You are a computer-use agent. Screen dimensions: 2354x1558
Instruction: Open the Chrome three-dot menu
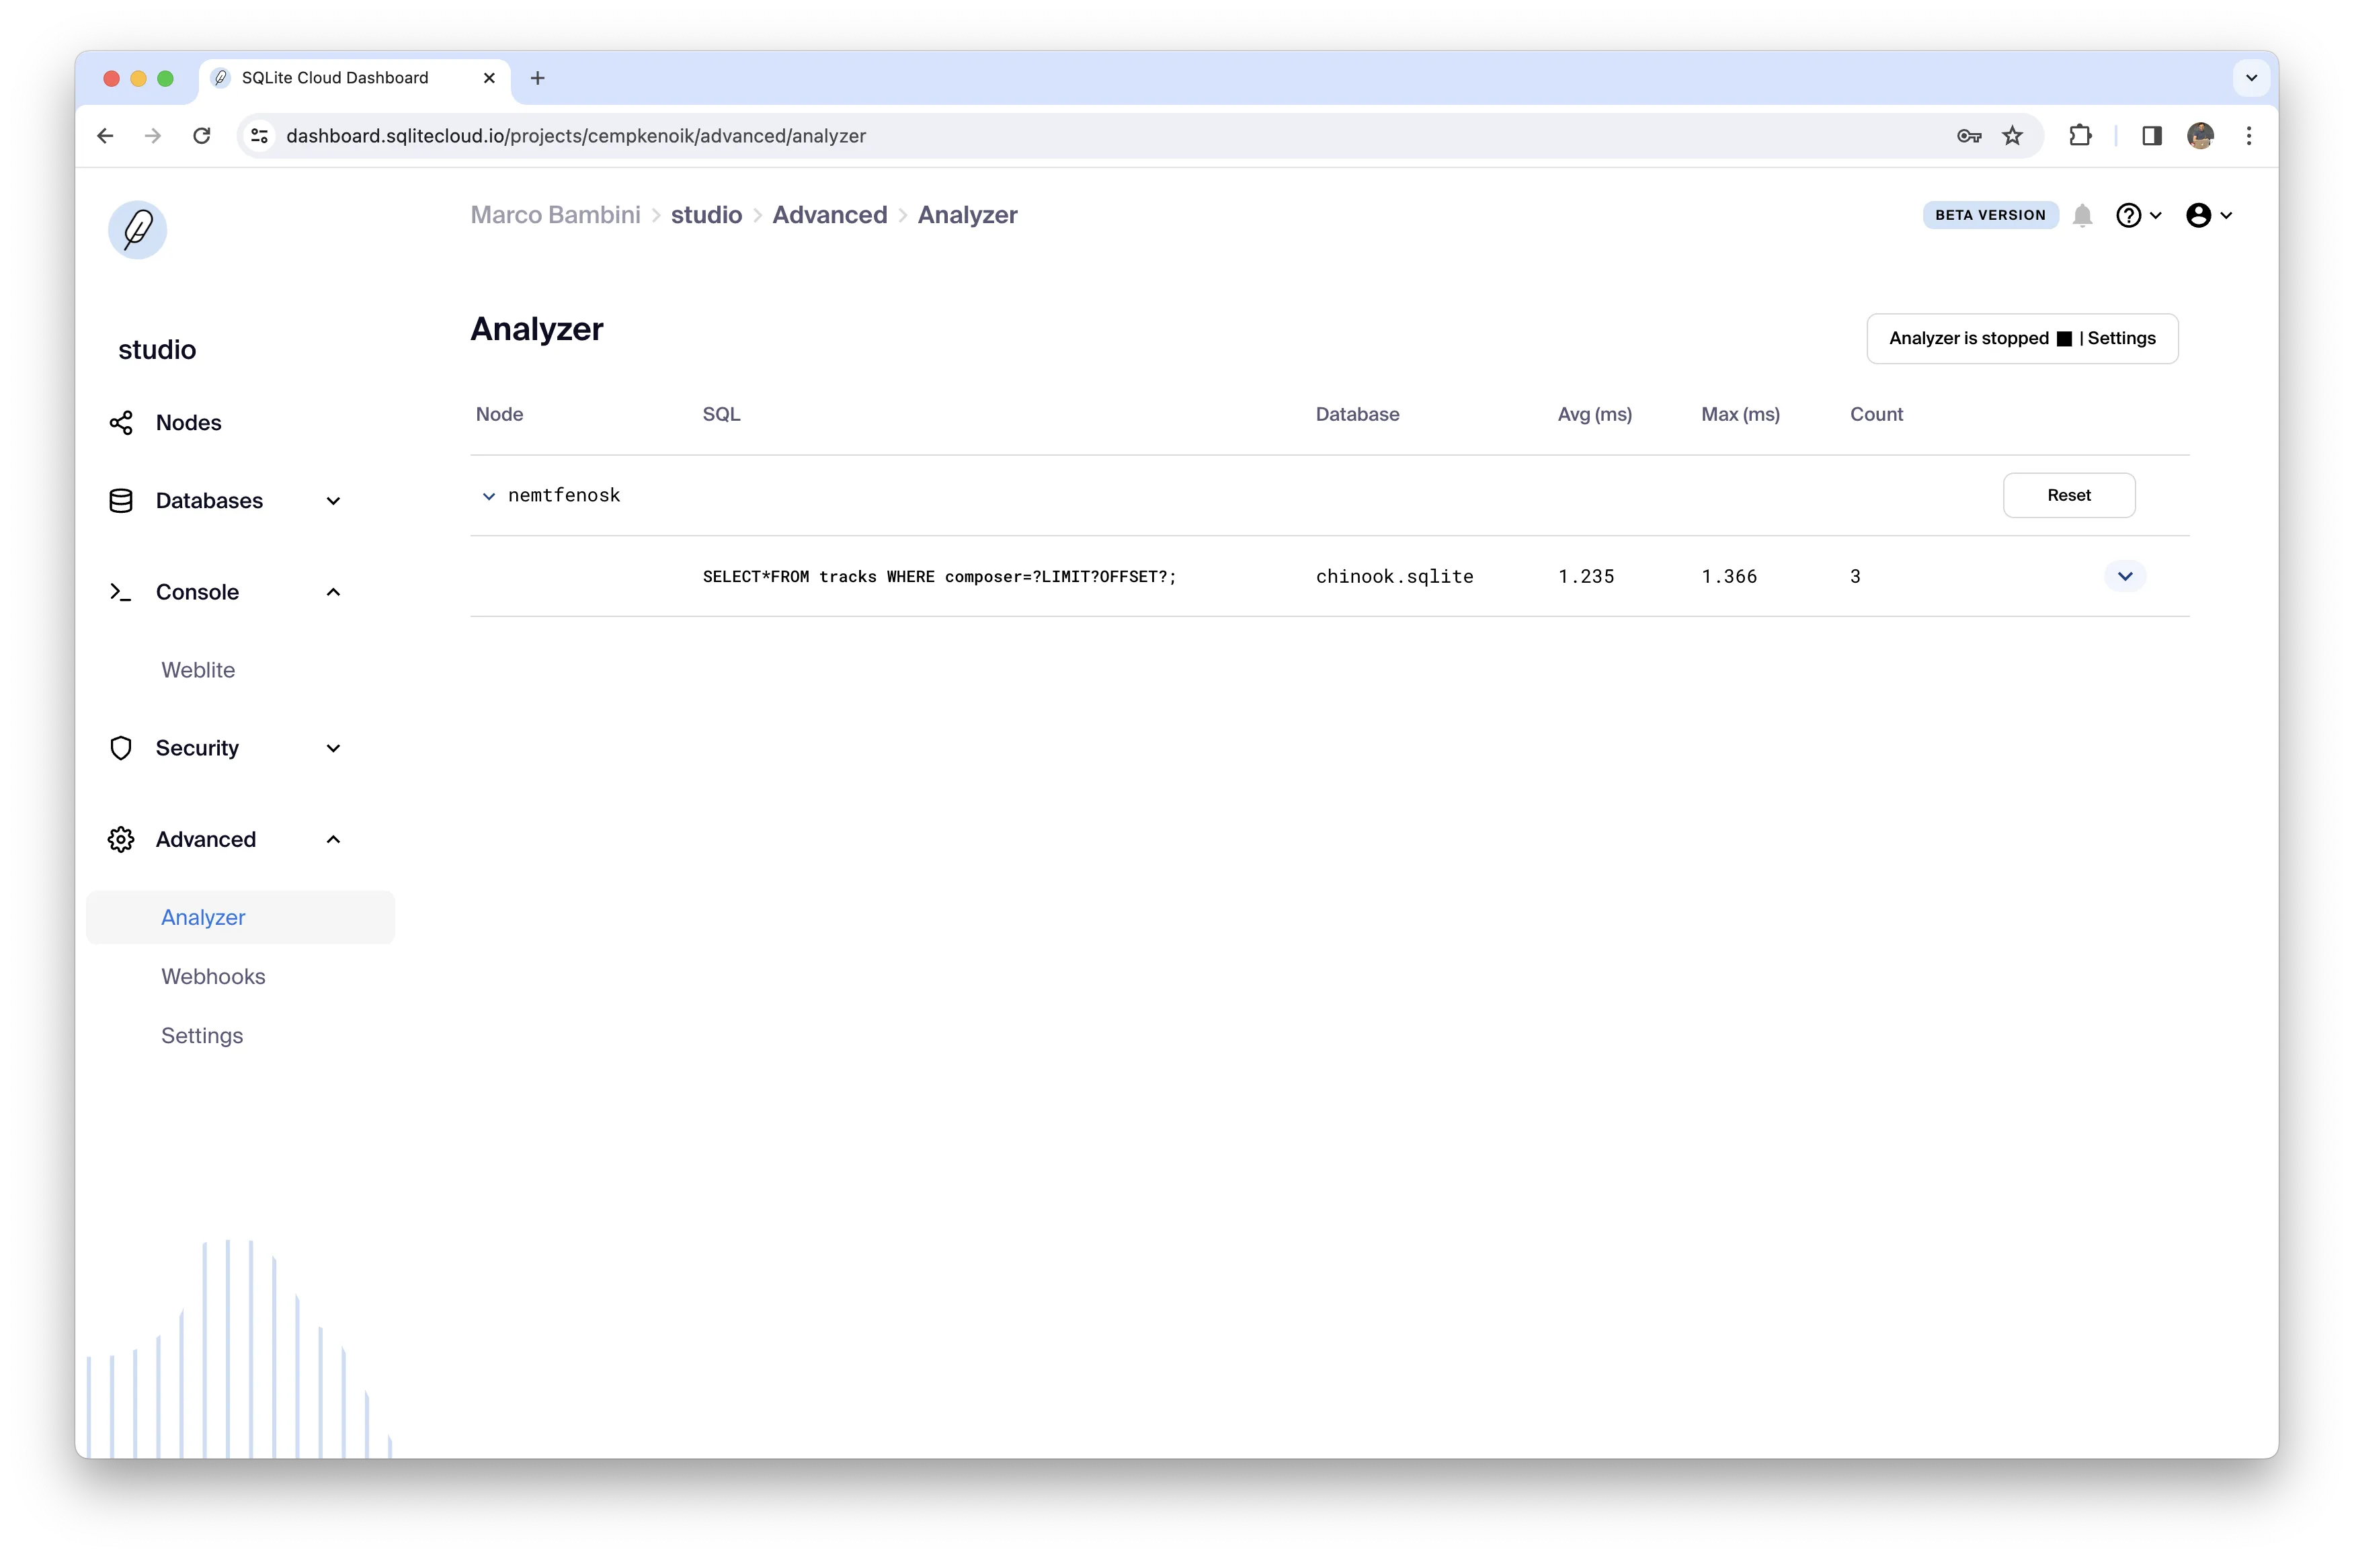click(x=2248, y=136)
